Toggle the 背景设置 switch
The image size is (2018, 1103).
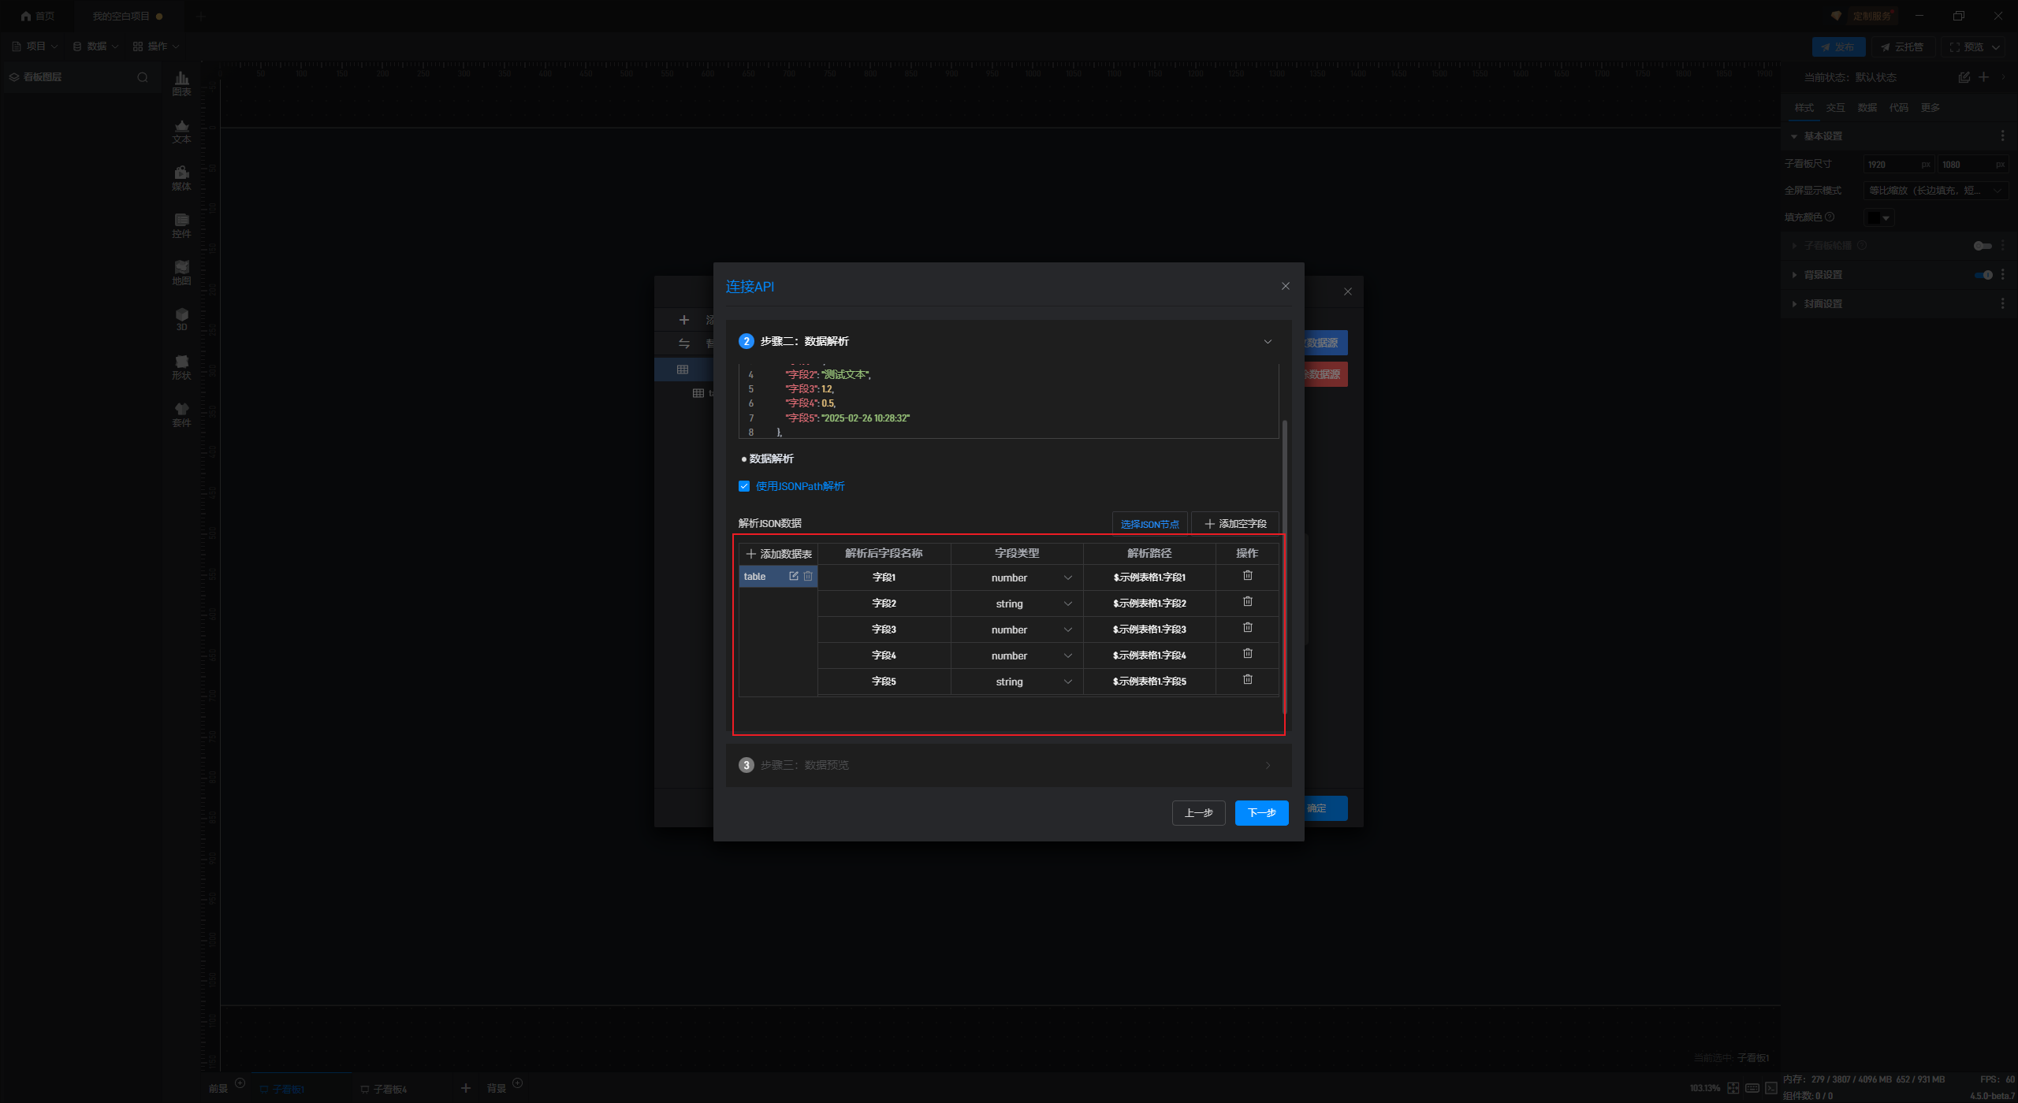pos(1983,275)
